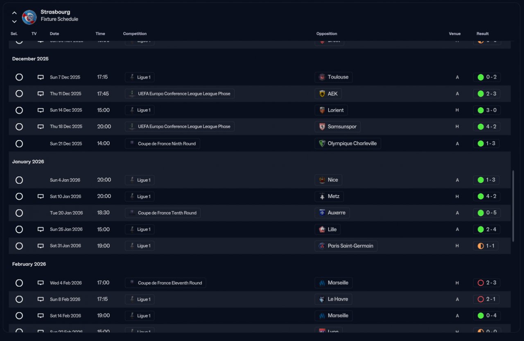Click the Le Havre club badge
The height and width of the screenshot is (341, 524).
tap(322, 299)
